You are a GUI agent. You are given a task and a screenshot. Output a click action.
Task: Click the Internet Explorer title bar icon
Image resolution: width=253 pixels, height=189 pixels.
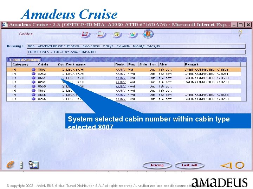(5, 24)
